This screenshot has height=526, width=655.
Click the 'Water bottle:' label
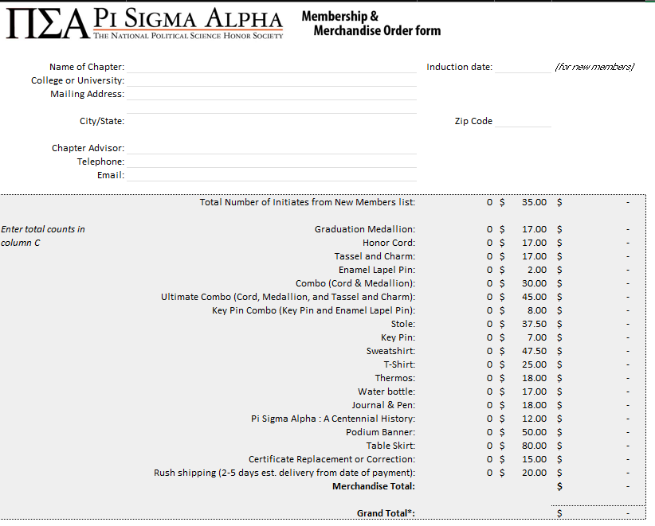tap(386, 392)
